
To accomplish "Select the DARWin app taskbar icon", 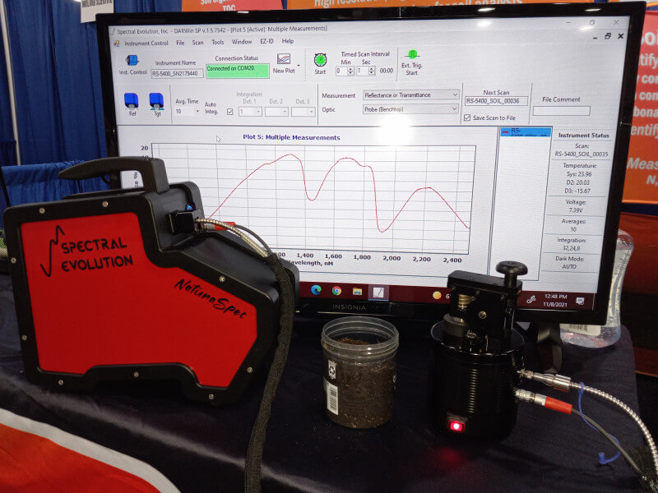I will (x=378, y=293).
